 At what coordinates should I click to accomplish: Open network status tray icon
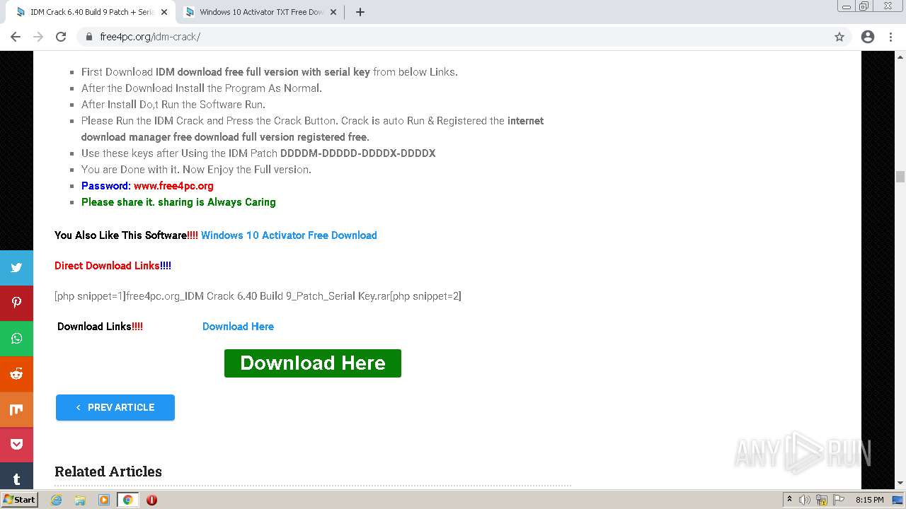[x=822, y=500]
